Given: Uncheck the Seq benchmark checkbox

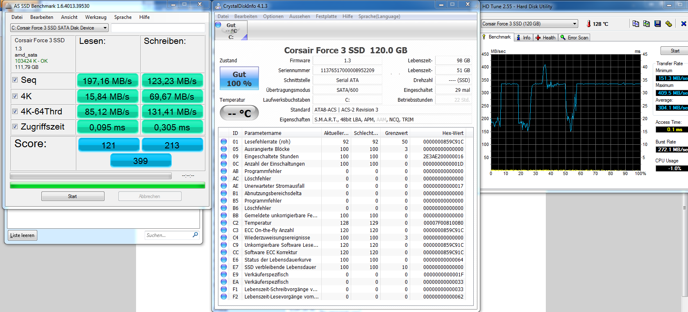Looking at the screenshot, I should (15, 80).
